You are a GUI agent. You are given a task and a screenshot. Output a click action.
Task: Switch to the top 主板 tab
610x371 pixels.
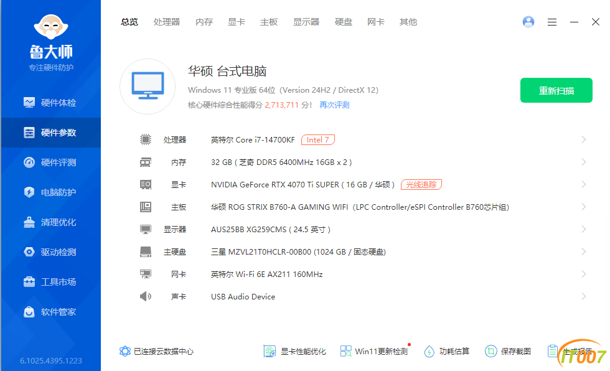click(269, 22)
